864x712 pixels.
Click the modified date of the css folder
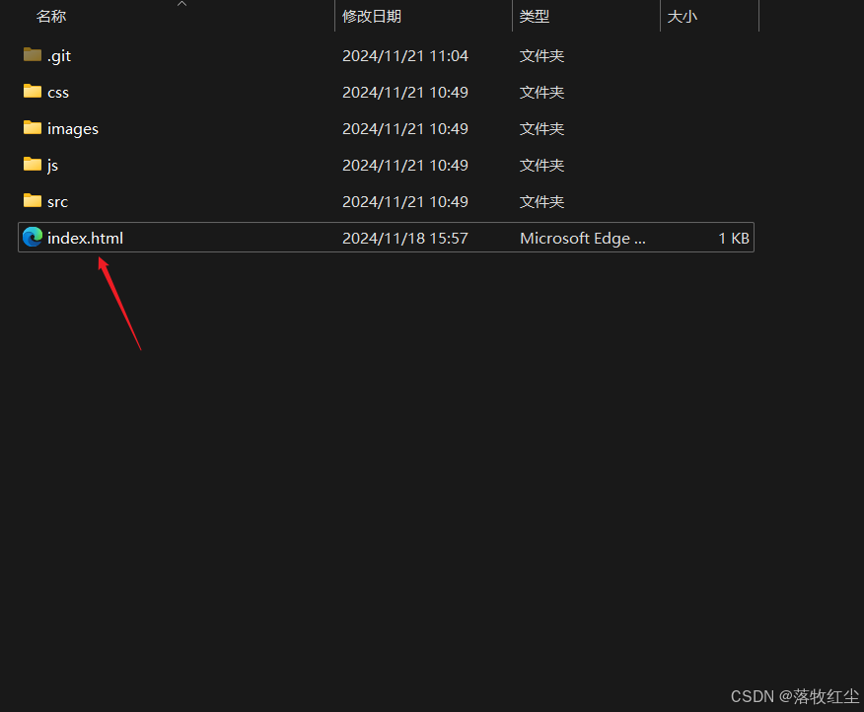pyautogui.click(x=405, y=92)
